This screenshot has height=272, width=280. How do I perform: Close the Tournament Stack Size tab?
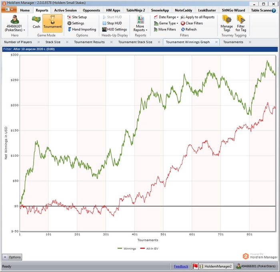pyautogui.click(x=159, y=42)
